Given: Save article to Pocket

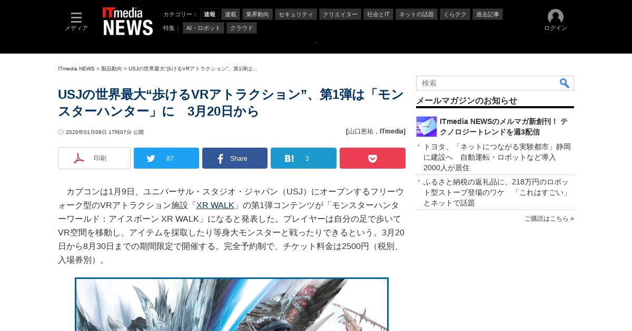Looking at the screenshot, I should [372, 158].
